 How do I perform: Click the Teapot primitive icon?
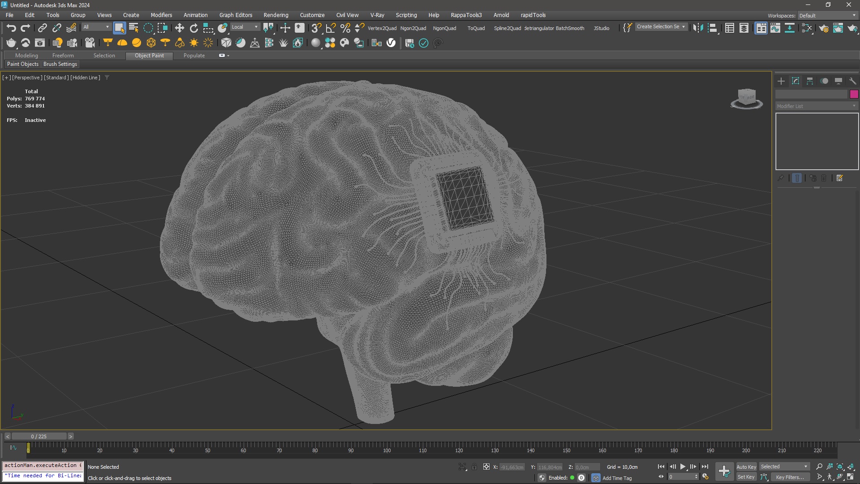coord(11,43)
